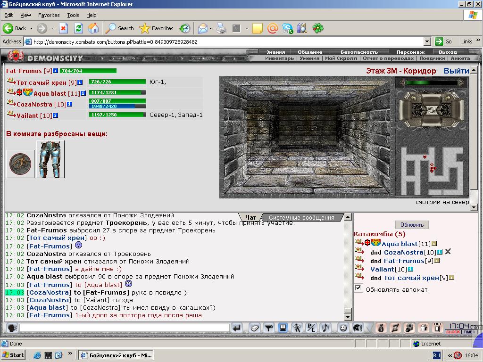This screenshot has height=362, width=483.
Task: Pick up the armored leggings item thumbnail
Action: (50, 159)
